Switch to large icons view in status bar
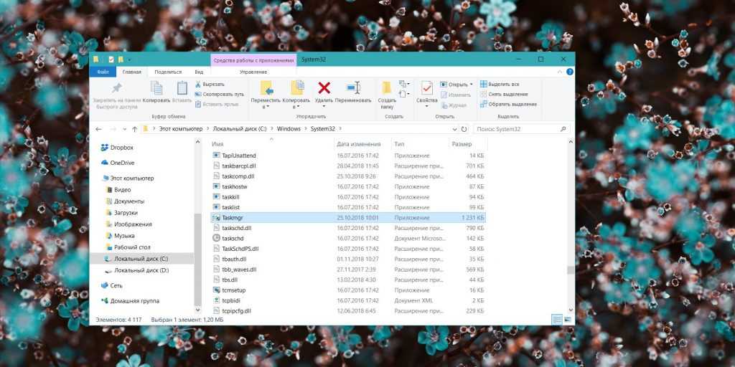 click(568, 319)
